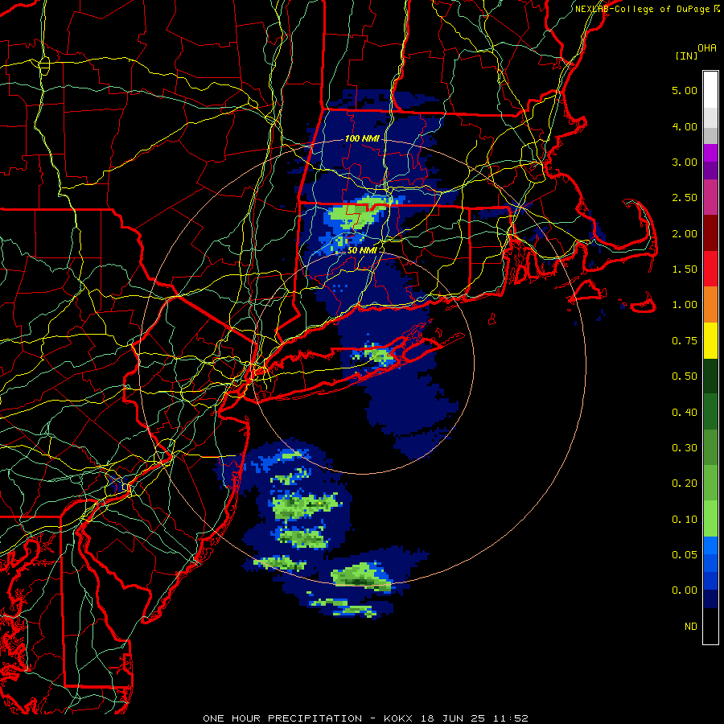This screenshot has width=724, height=724.
Task: Click the 2.00 legend label
Action: 685,233
